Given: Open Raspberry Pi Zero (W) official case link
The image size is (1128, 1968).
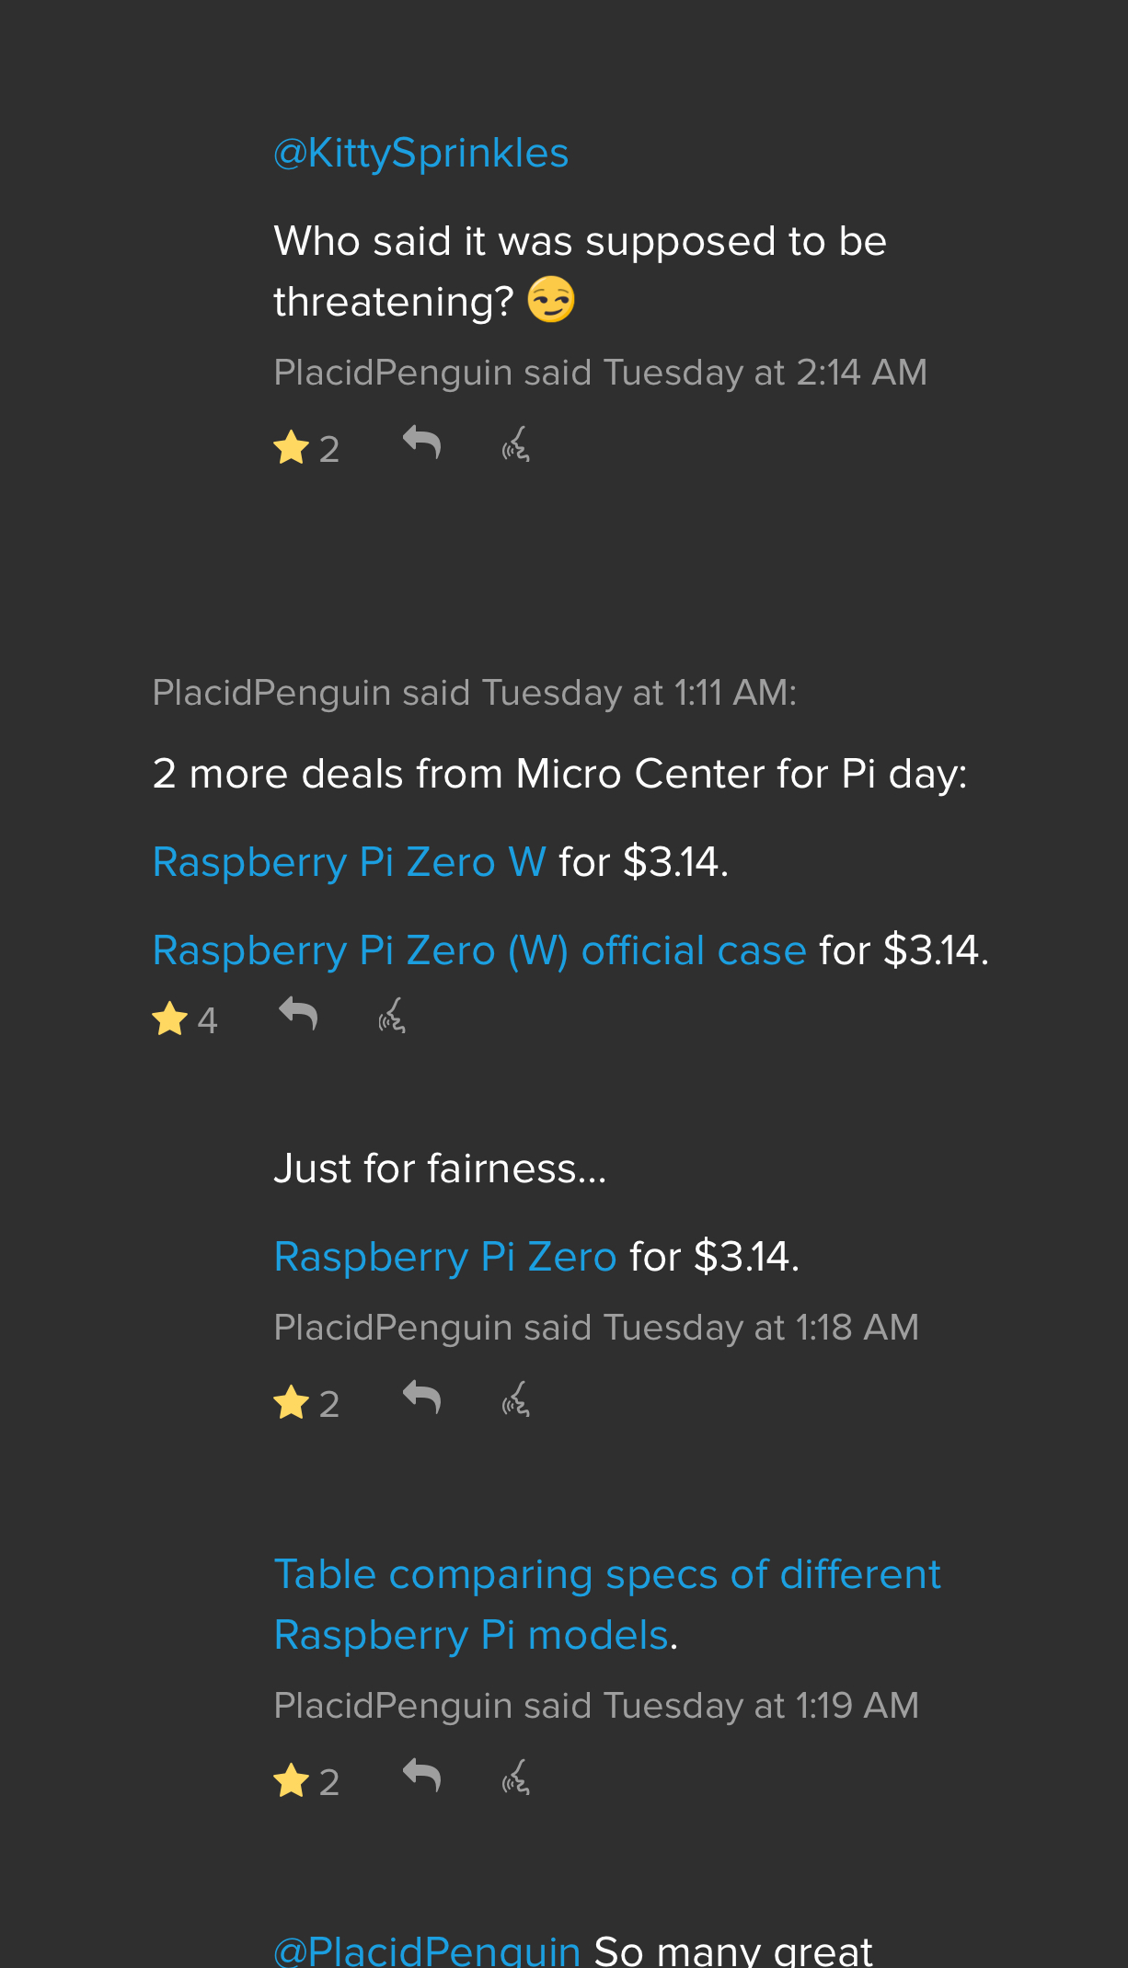Looking at the screenshot, I should point(478,950).
